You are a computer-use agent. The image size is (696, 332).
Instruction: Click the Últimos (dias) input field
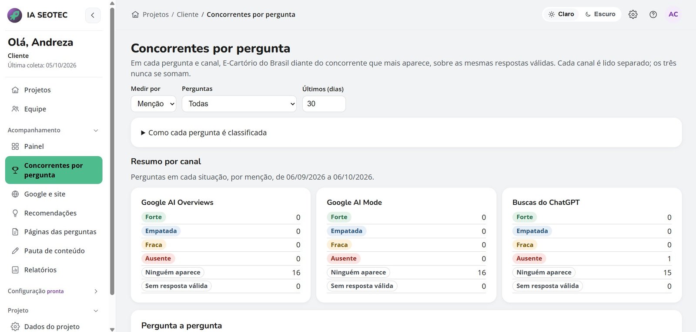click(324, 104)
